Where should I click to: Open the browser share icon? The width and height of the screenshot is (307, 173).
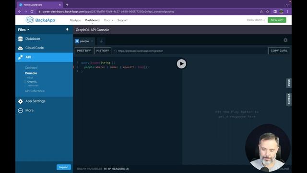[261, 12]
